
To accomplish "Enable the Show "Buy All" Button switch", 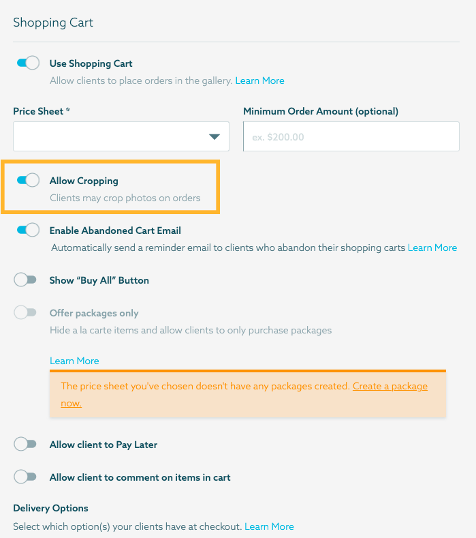I will tap(25, 280).
